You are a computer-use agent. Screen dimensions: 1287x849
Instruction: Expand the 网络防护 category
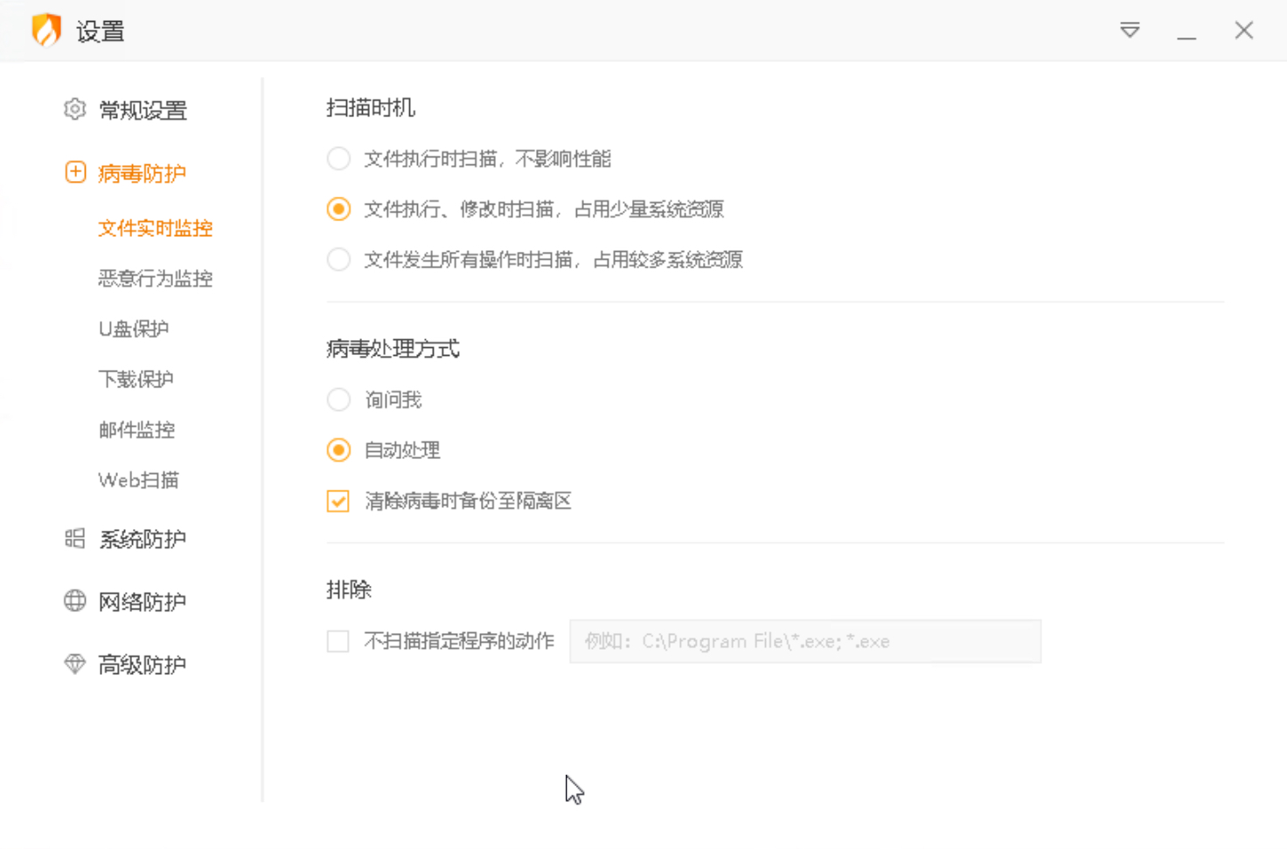(x=143, y=602)
